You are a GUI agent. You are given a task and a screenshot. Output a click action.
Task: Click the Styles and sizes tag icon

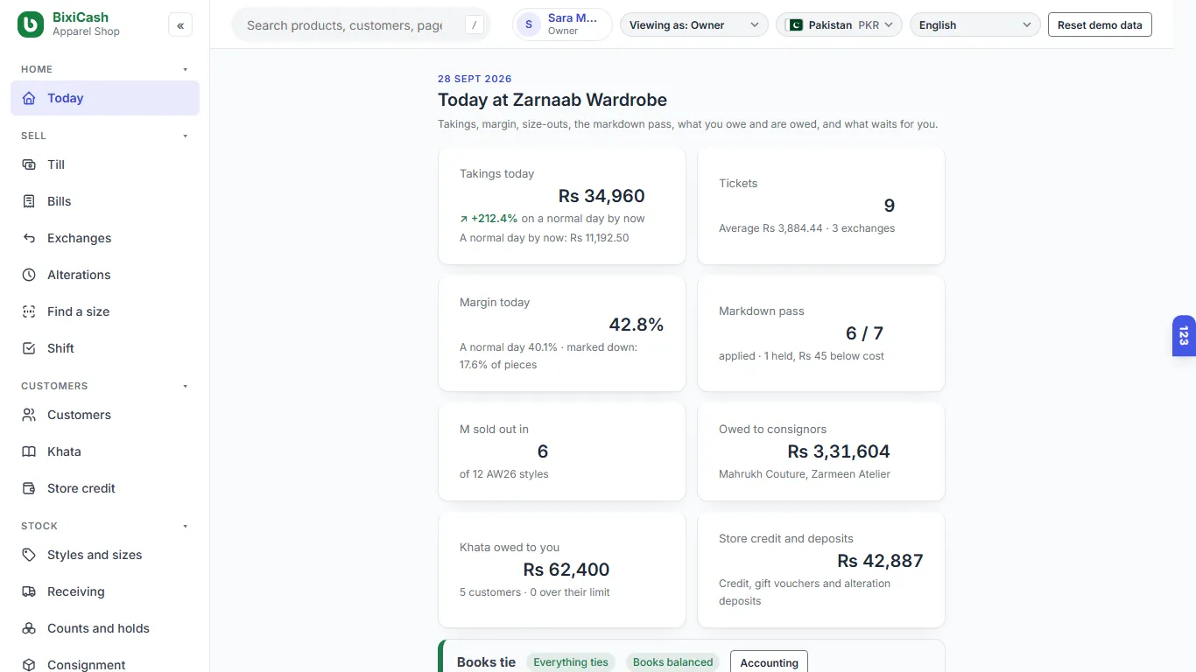pyautogui.click(x=30, y=555)
